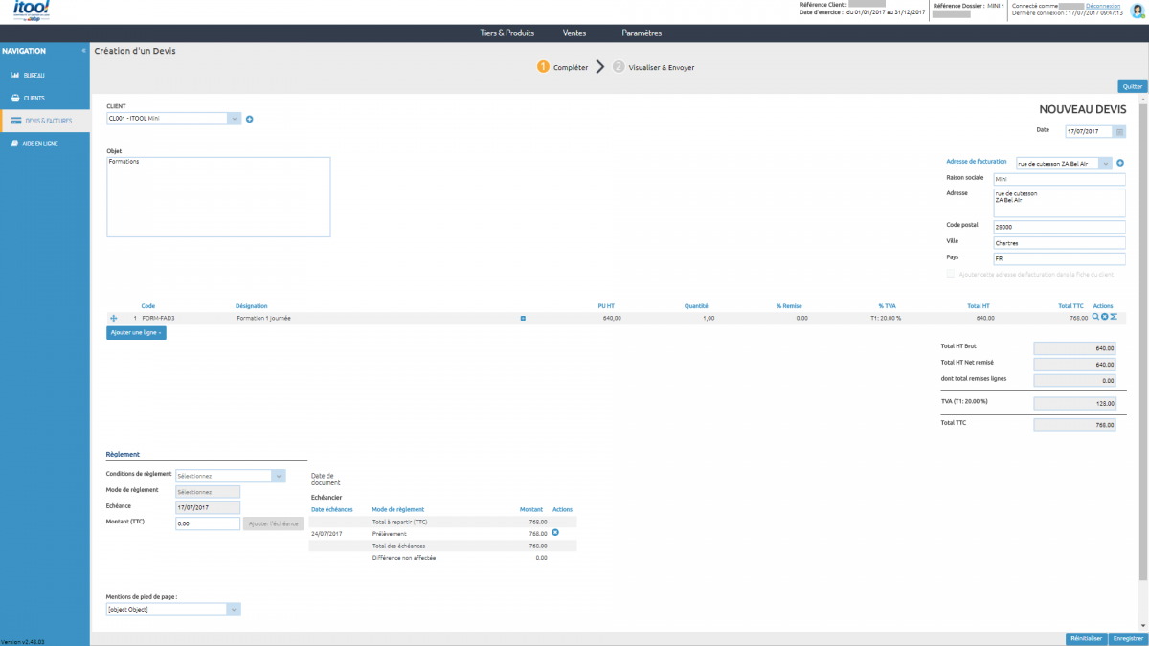Viewport: 1149px width, 646px height.
Task: Click the Pays field showing FR
Action: (1059, 258)
